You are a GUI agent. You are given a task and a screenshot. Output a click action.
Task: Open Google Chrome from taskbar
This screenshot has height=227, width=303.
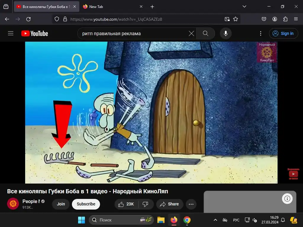coord(187,220)
